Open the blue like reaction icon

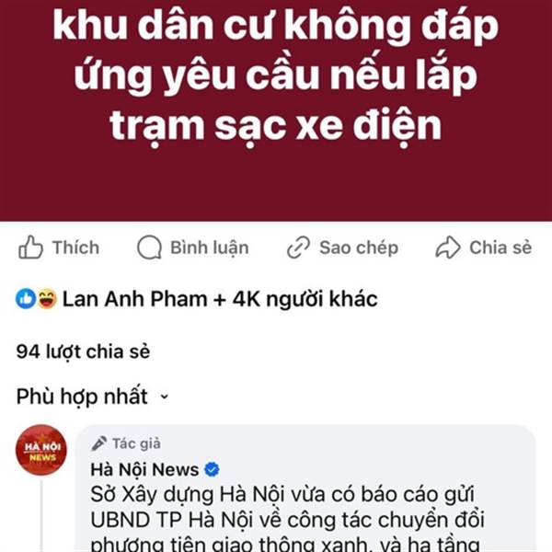(x=26, y=298)
